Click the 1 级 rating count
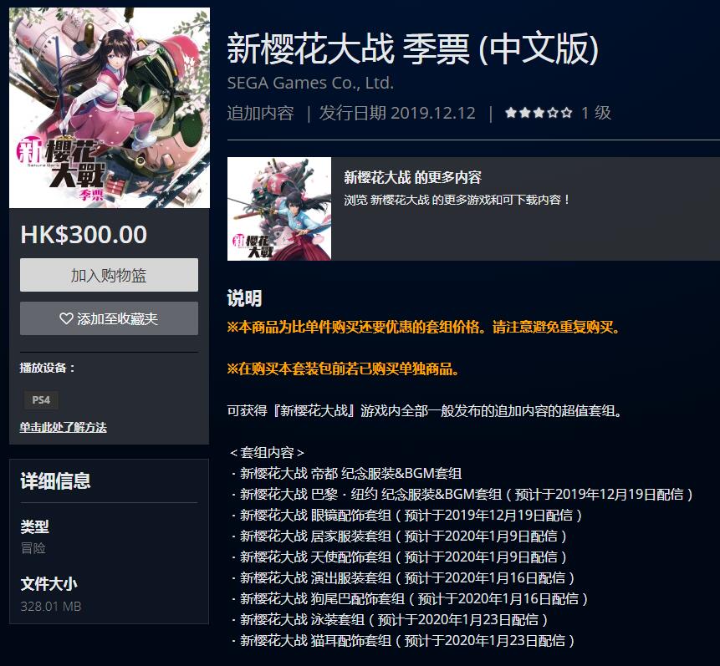The height and width of the screenshot is (666, 720). [596, 113]
